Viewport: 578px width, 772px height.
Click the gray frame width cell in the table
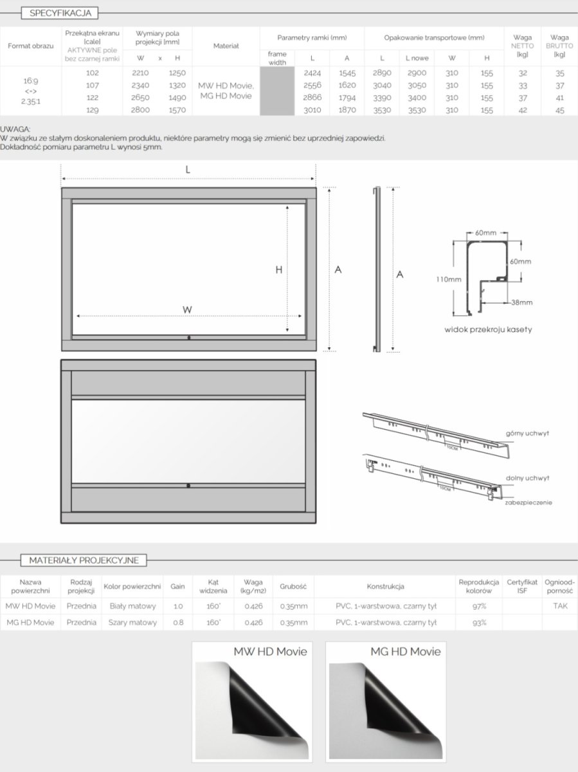pos(276,91)
